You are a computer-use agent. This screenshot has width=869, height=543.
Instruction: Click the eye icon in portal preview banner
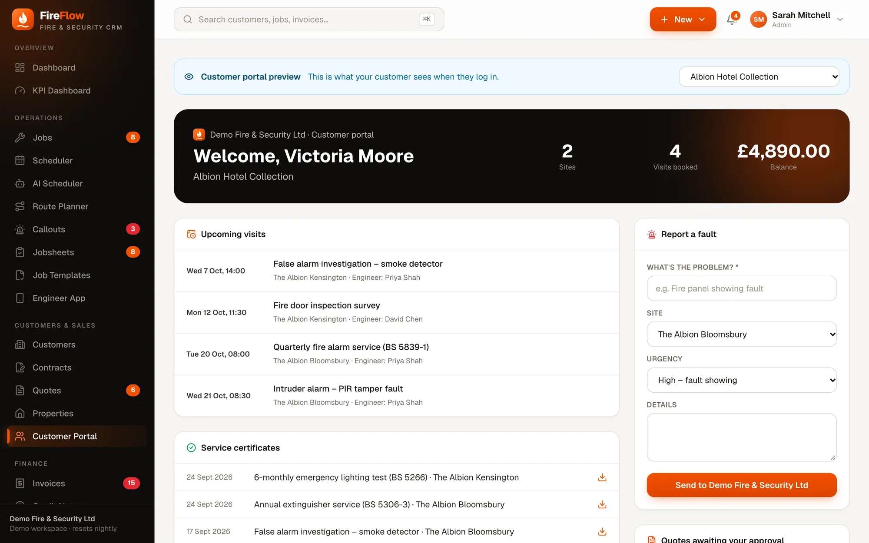tap(189, 77)
